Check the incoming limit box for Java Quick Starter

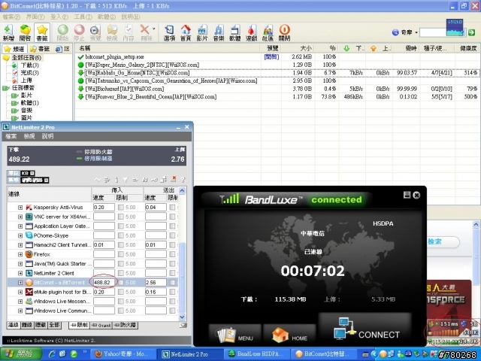(121, 264)
